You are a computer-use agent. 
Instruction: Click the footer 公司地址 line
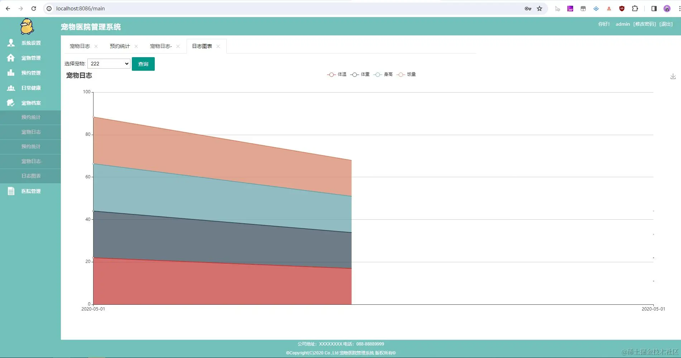click(x=341, y=344)
